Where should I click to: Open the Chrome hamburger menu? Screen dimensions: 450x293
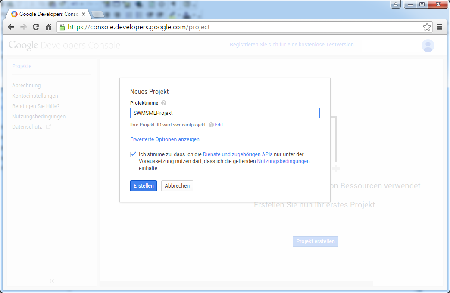point(440,27)
